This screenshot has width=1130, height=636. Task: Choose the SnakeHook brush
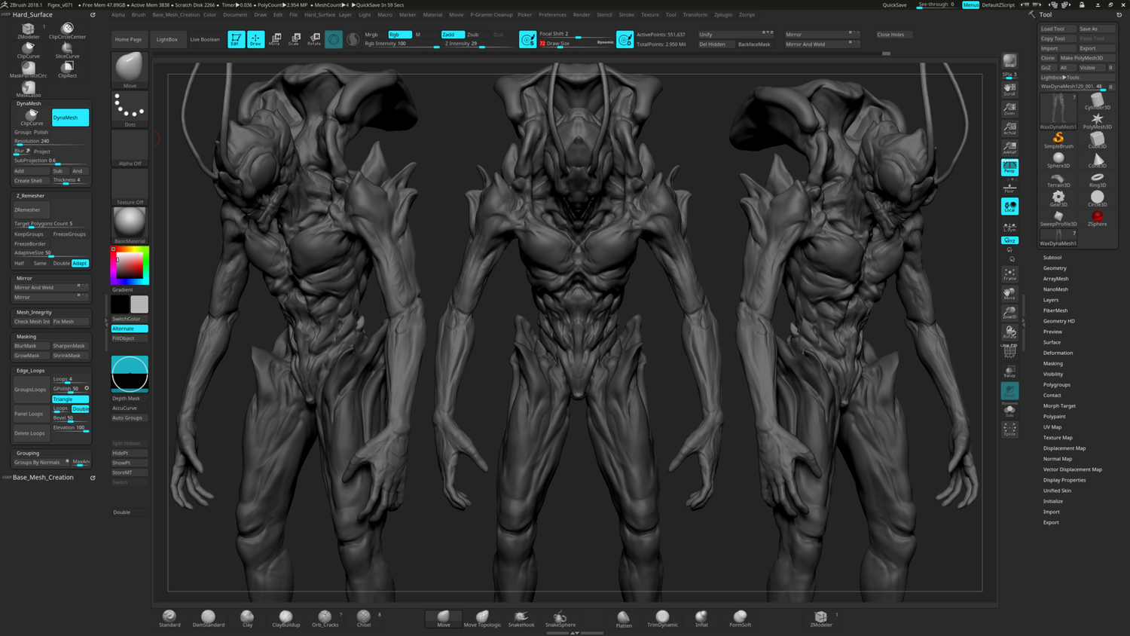(x=521, y=618)
